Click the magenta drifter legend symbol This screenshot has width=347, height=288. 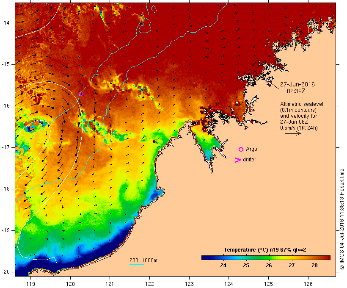tap(238, 160)
